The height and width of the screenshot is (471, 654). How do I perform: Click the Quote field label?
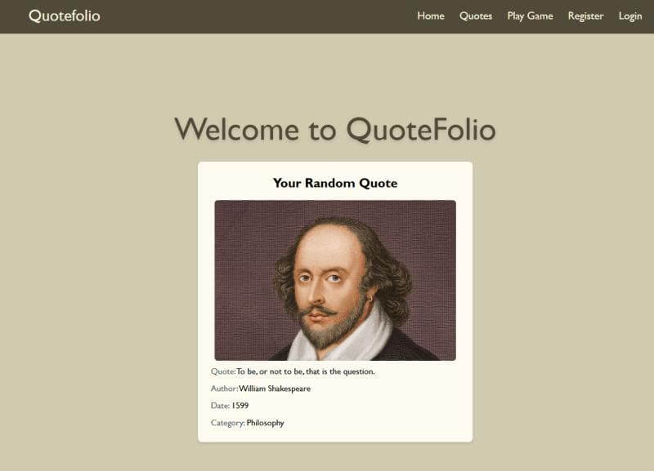point(221,371)
